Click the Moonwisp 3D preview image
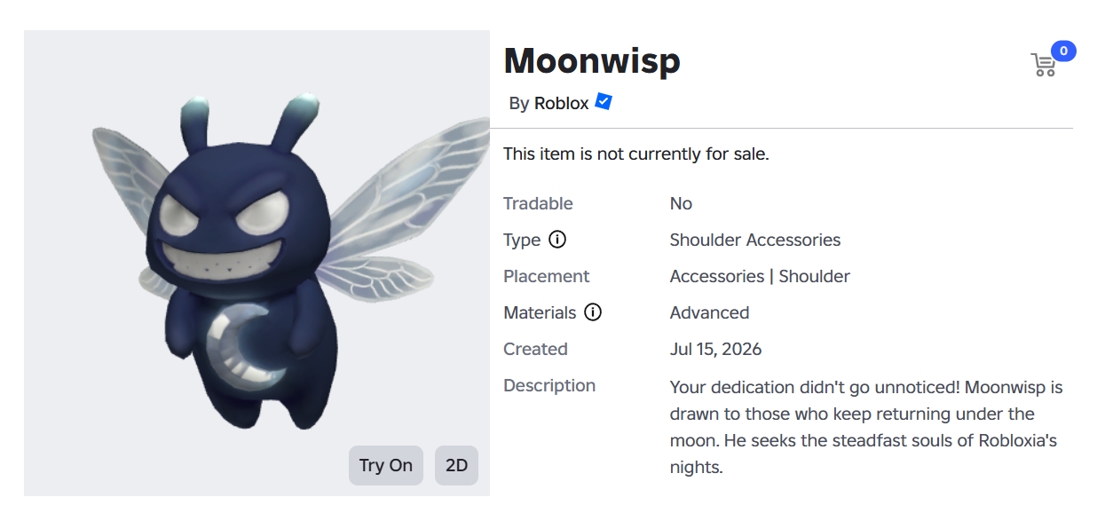 click(x=256, y=263)
